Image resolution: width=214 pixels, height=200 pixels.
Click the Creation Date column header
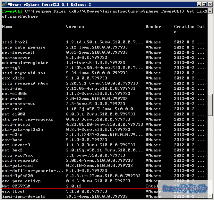pyautogui.click(x=189, y=27)
